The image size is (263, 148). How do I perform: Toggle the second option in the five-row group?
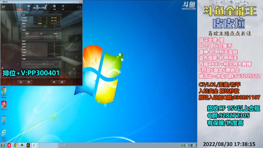54,47
